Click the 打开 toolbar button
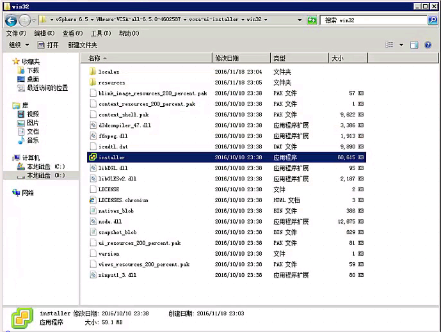 click(48, 45)
